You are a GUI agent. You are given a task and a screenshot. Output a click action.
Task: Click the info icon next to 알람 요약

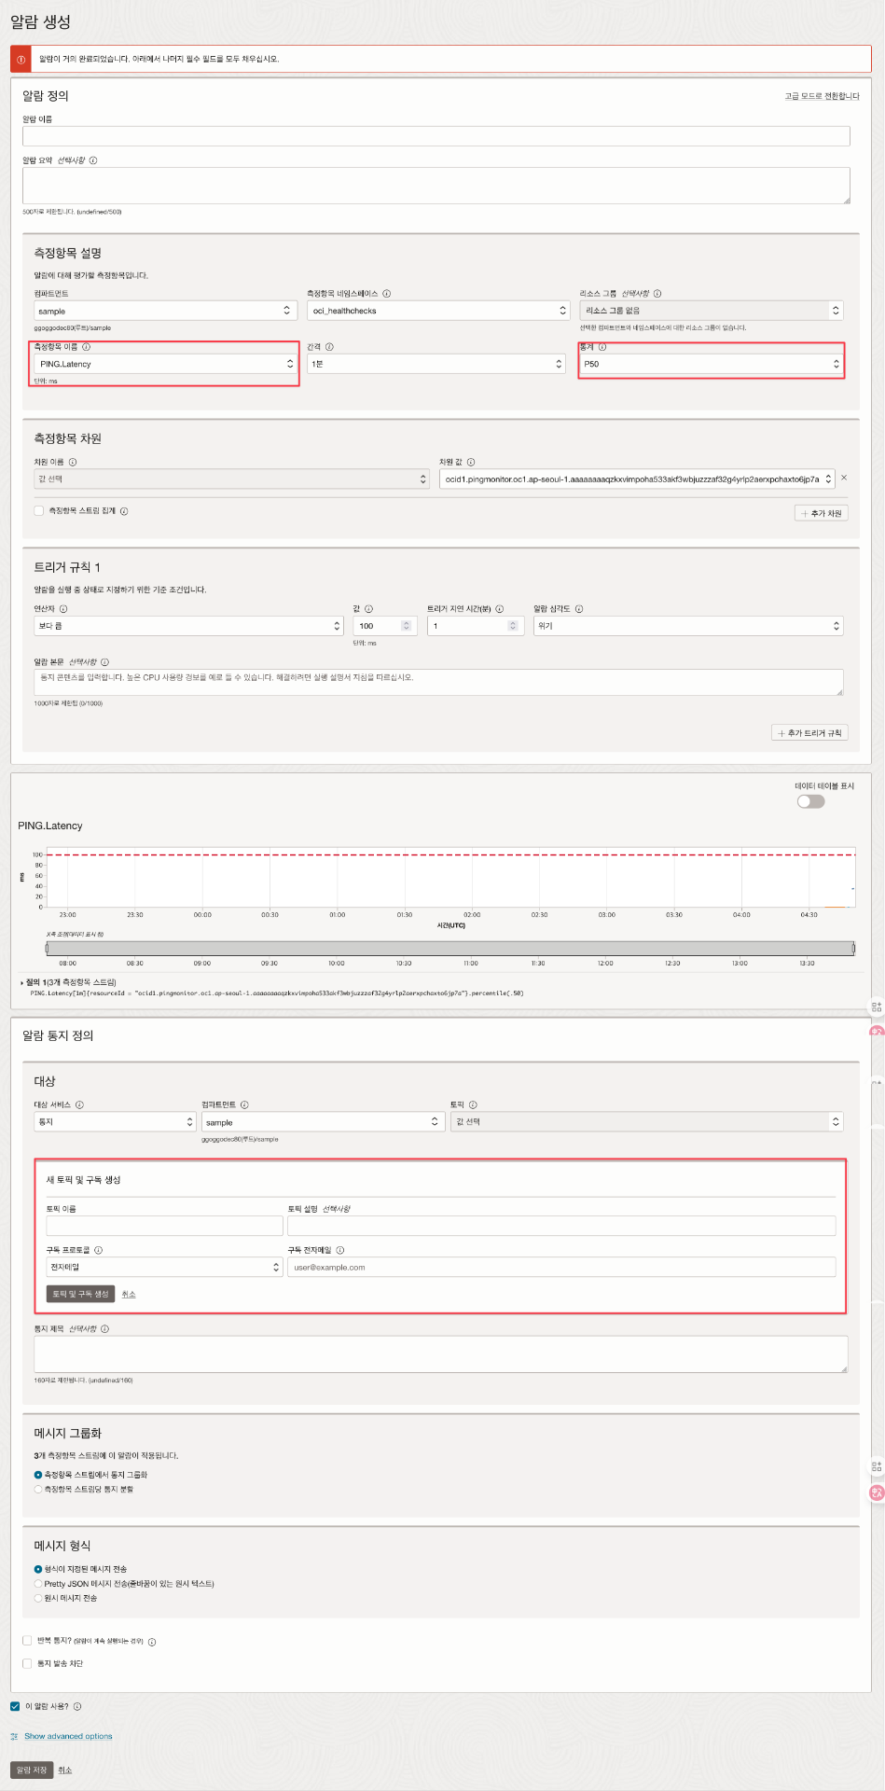coord(93,160)
